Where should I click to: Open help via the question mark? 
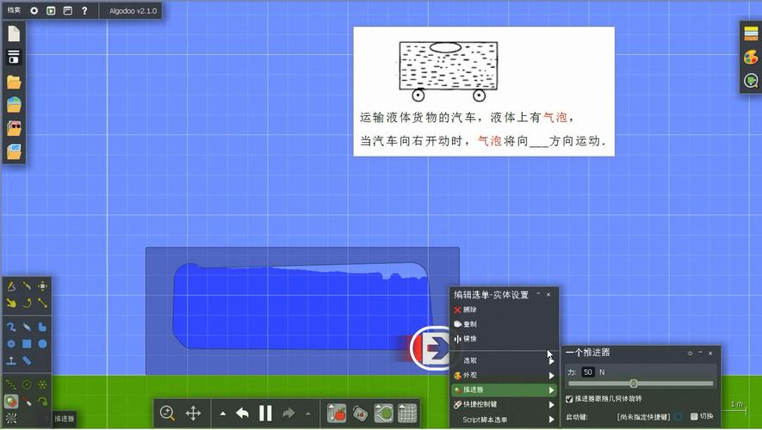click(84, 10)
